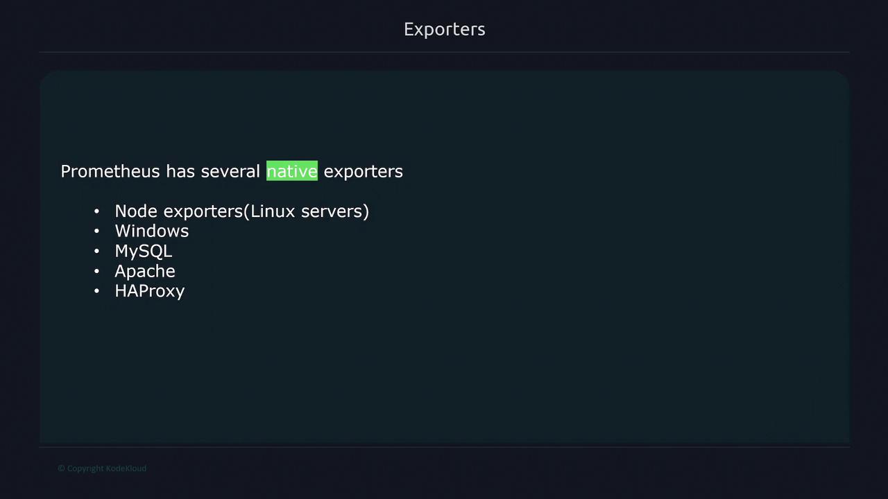The image size is (888, 499).
Task: Click the word KodeKloud in the footer
Action: click(125, 469)
